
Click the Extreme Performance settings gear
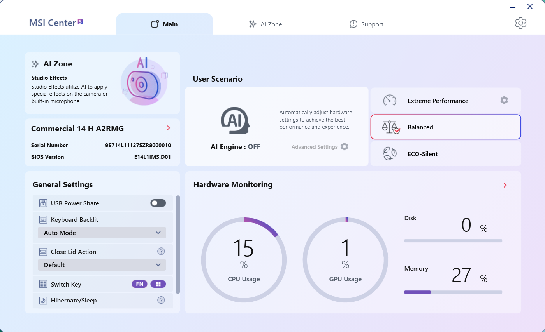pyautogui.click(x=504, y=101)
